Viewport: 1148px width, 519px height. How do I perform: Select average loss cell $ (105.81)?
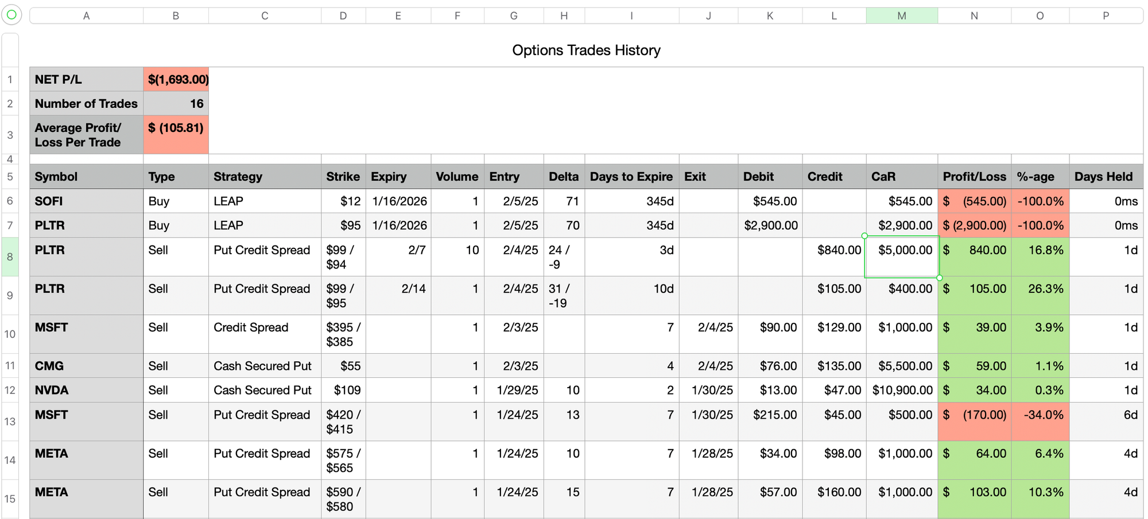tap(176, 135)
